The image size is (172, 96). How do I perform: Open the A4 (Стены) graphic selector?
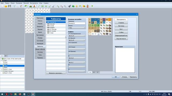(x=77, y=49)
